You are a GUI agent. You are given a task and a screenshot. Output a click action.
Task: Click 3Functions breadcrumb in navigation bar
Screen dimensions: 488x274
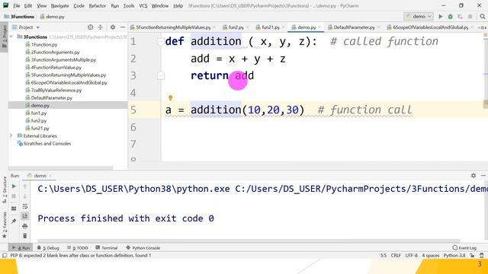click(22, 17)
